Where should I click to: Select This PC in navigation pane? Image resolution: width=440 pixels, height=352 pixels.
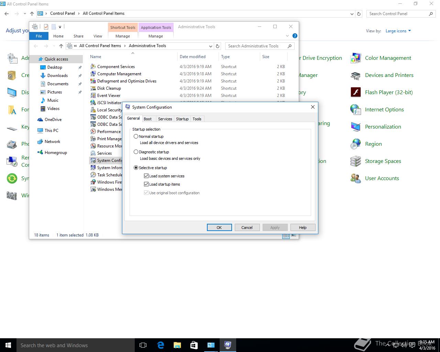pos(52,131)
